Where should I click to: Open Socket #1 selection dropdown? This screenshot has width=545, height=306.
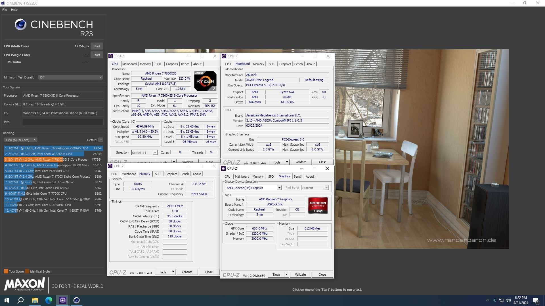pyautogui.click(x=144, y=153)
